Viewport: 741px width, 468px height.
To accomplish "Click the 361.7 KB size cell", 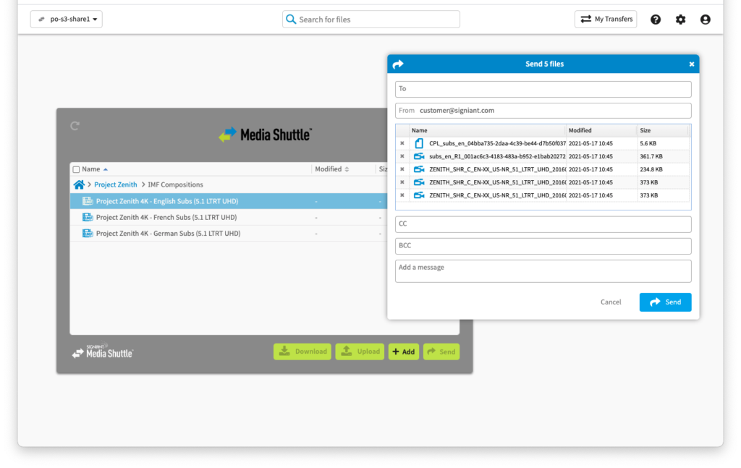I will pyautogui.click(x=651, y=156).
